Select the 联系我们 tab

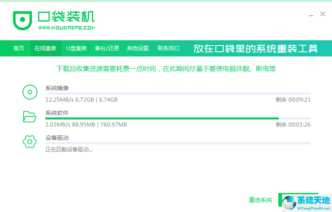168,49
